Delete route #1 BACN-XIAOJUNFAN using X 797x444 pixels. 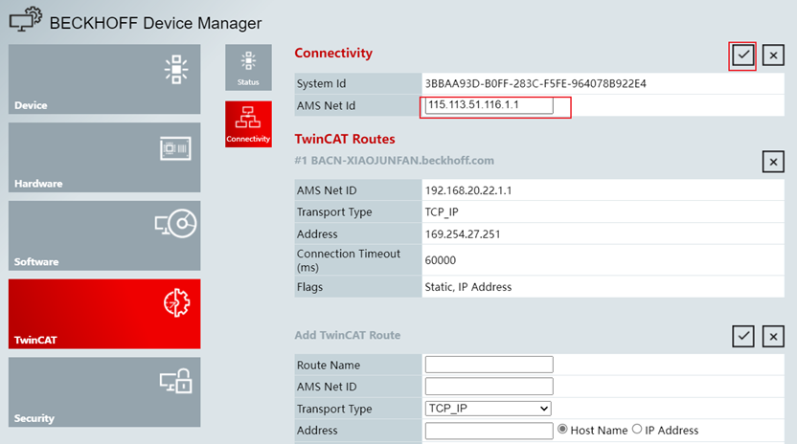click(773, 162)
